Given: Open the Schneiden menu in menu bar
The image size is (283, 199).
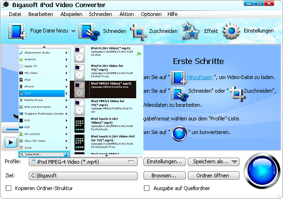Looking at the screenshot, I should 100,14.
